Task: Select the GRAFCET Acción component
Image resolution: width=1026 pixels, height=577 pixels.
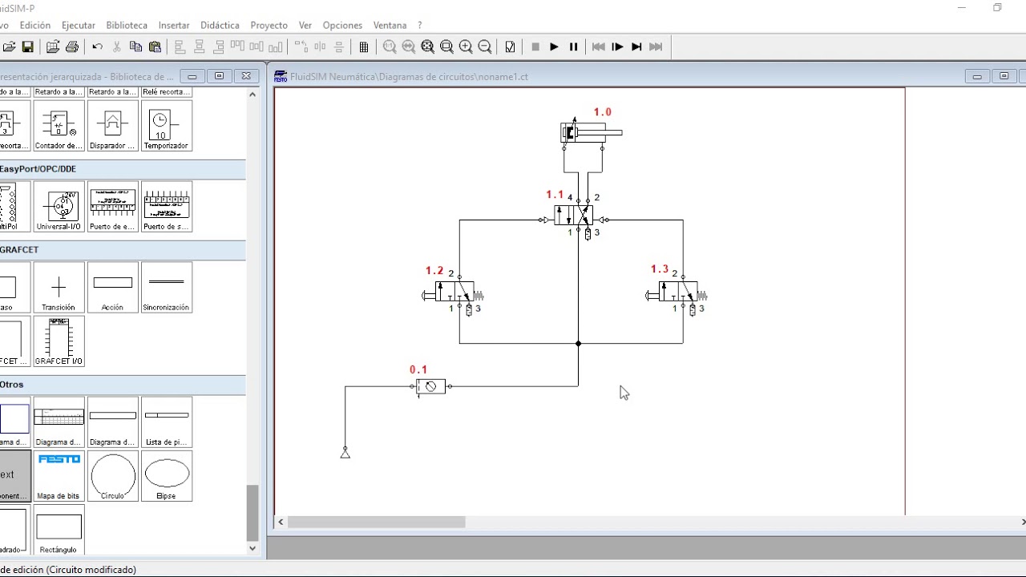Action: click(x=112, y=288)
